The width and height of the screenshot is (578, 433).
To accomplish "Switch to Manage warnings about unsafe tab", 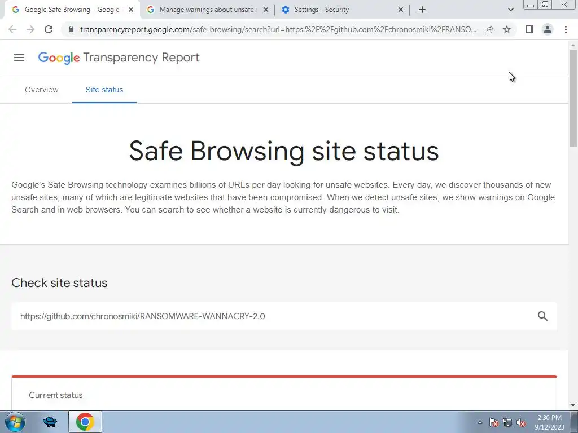I will pos(207,10).
